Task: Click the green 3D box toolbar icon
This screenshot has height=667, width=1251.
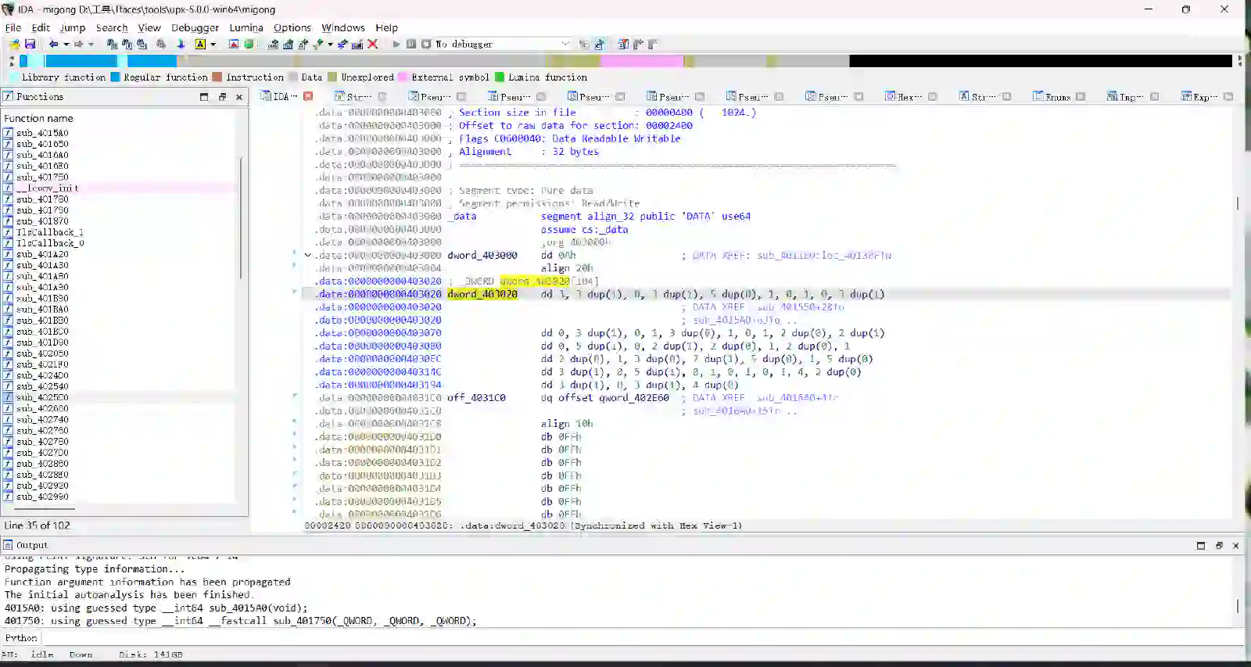Action: point(249,45)
